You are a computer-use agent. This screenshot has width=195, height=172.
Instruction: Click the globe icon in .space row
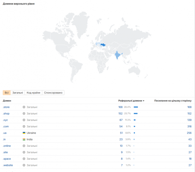tap(24, 159)
